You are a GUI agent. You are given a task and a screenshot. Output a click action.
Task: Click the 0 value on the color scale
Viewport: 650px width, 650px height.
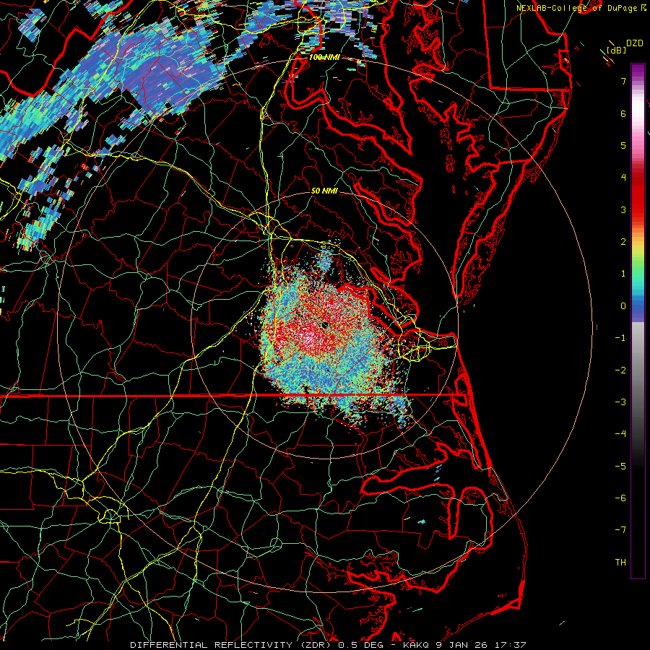pos(623,306)
